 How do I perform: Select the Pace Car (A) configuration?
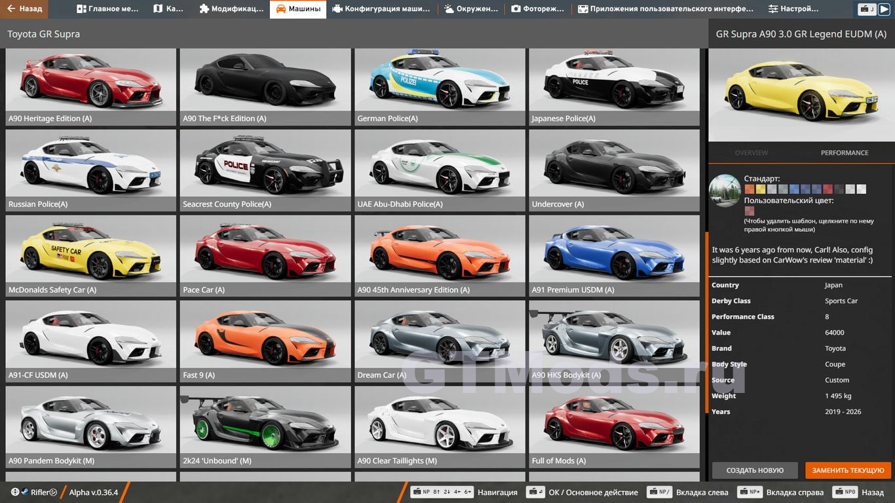265,256
